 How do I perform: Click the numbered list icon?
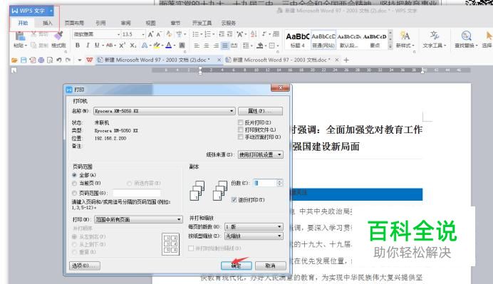[207, 34]
